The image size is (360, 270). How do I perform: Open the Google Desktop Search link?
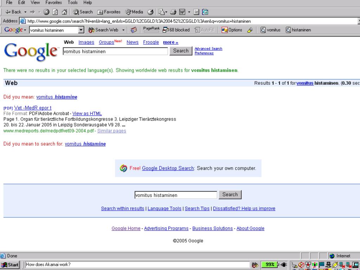pos(168,168)
